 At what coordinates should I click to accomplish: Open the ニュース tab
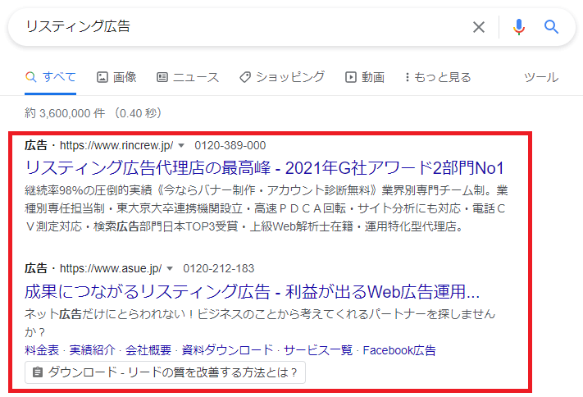(x=188, y=77)
